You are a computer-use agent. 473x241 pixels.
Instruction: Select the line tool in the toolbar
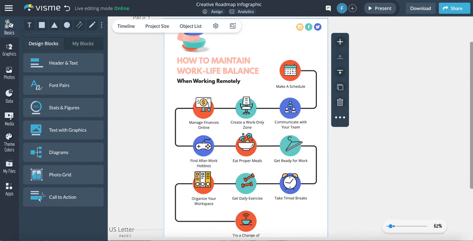point(79,25)
